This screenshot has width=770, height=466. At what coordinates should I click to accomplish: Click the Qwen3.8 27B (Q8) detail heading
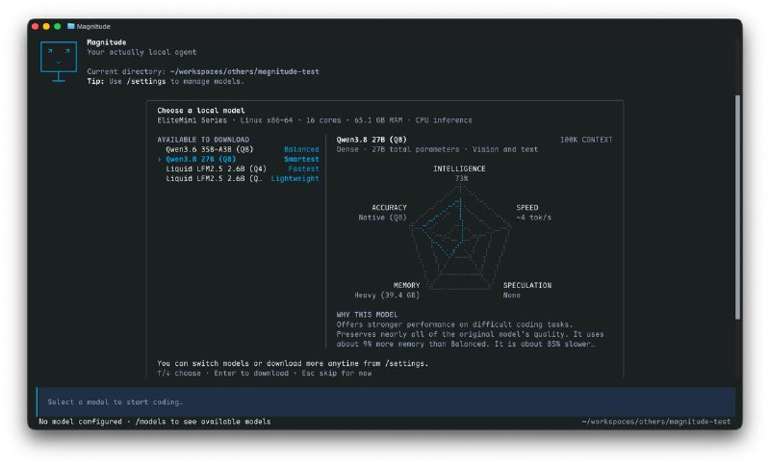[372, 140]
